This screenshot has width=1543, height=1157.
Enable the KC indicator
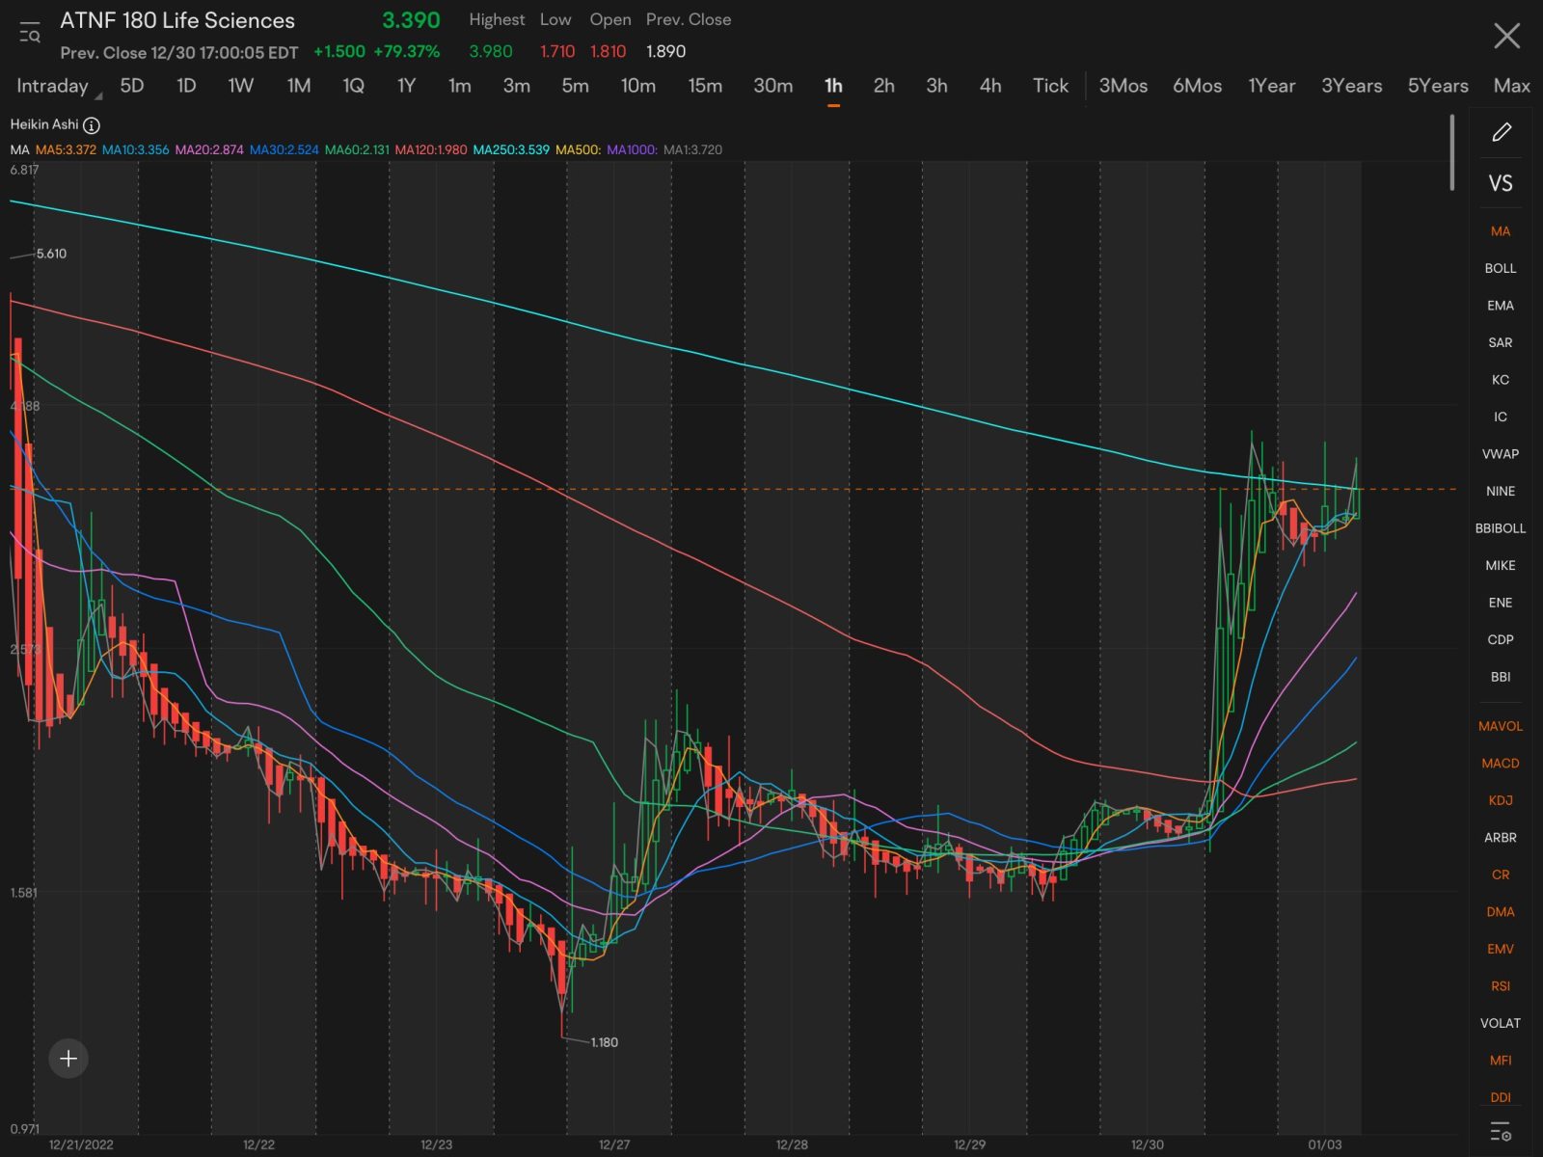pos(1501,380)
